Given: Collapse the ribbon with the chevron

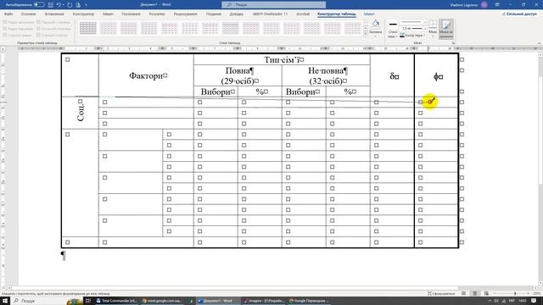Looking at the screenshot, I should (539, 43).
